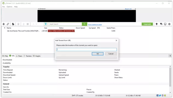Click the Smart Search text field
The height and width of the screenshot is (98, 173).
point(65,24)
